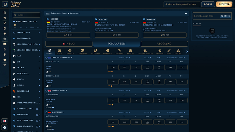Expand the Favorites (0) section
Viewport: 235px width, 132px height.
39,32
